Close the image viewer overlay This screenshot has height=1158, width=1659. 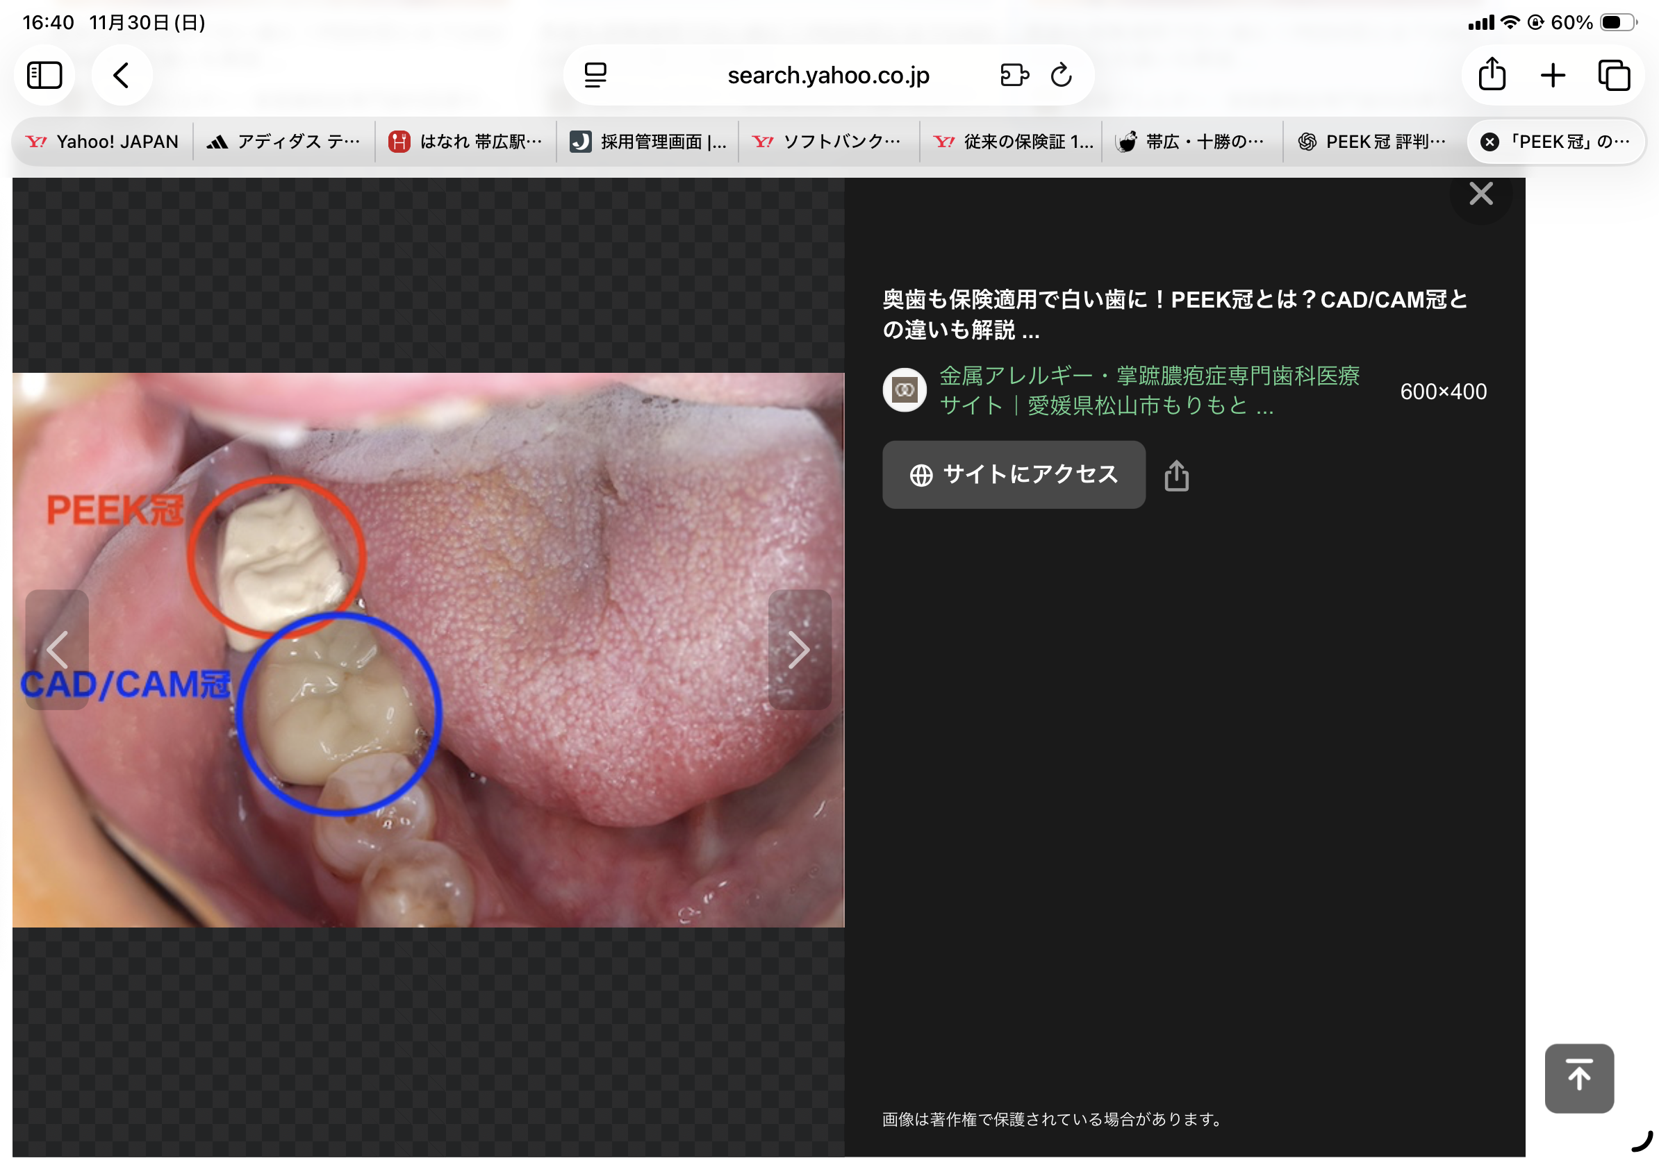click(x=1480, y=194)
